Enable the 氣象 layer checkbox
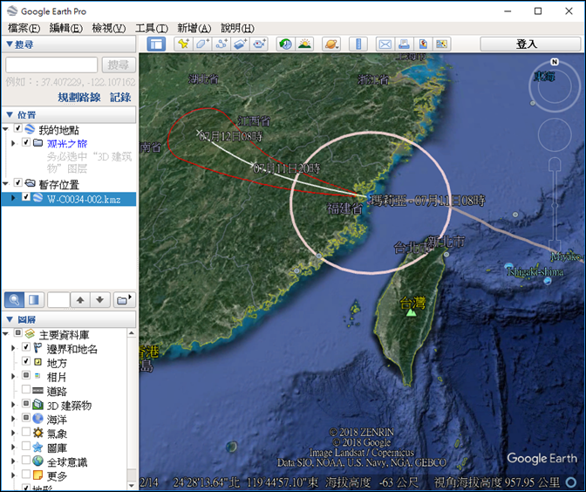 (x=26, y=432)
